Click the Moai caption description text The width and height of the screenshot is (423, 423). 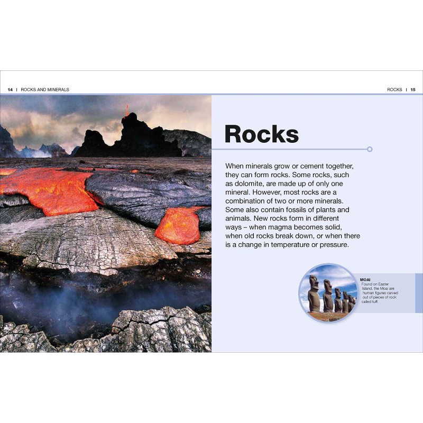tap(380, 293)
